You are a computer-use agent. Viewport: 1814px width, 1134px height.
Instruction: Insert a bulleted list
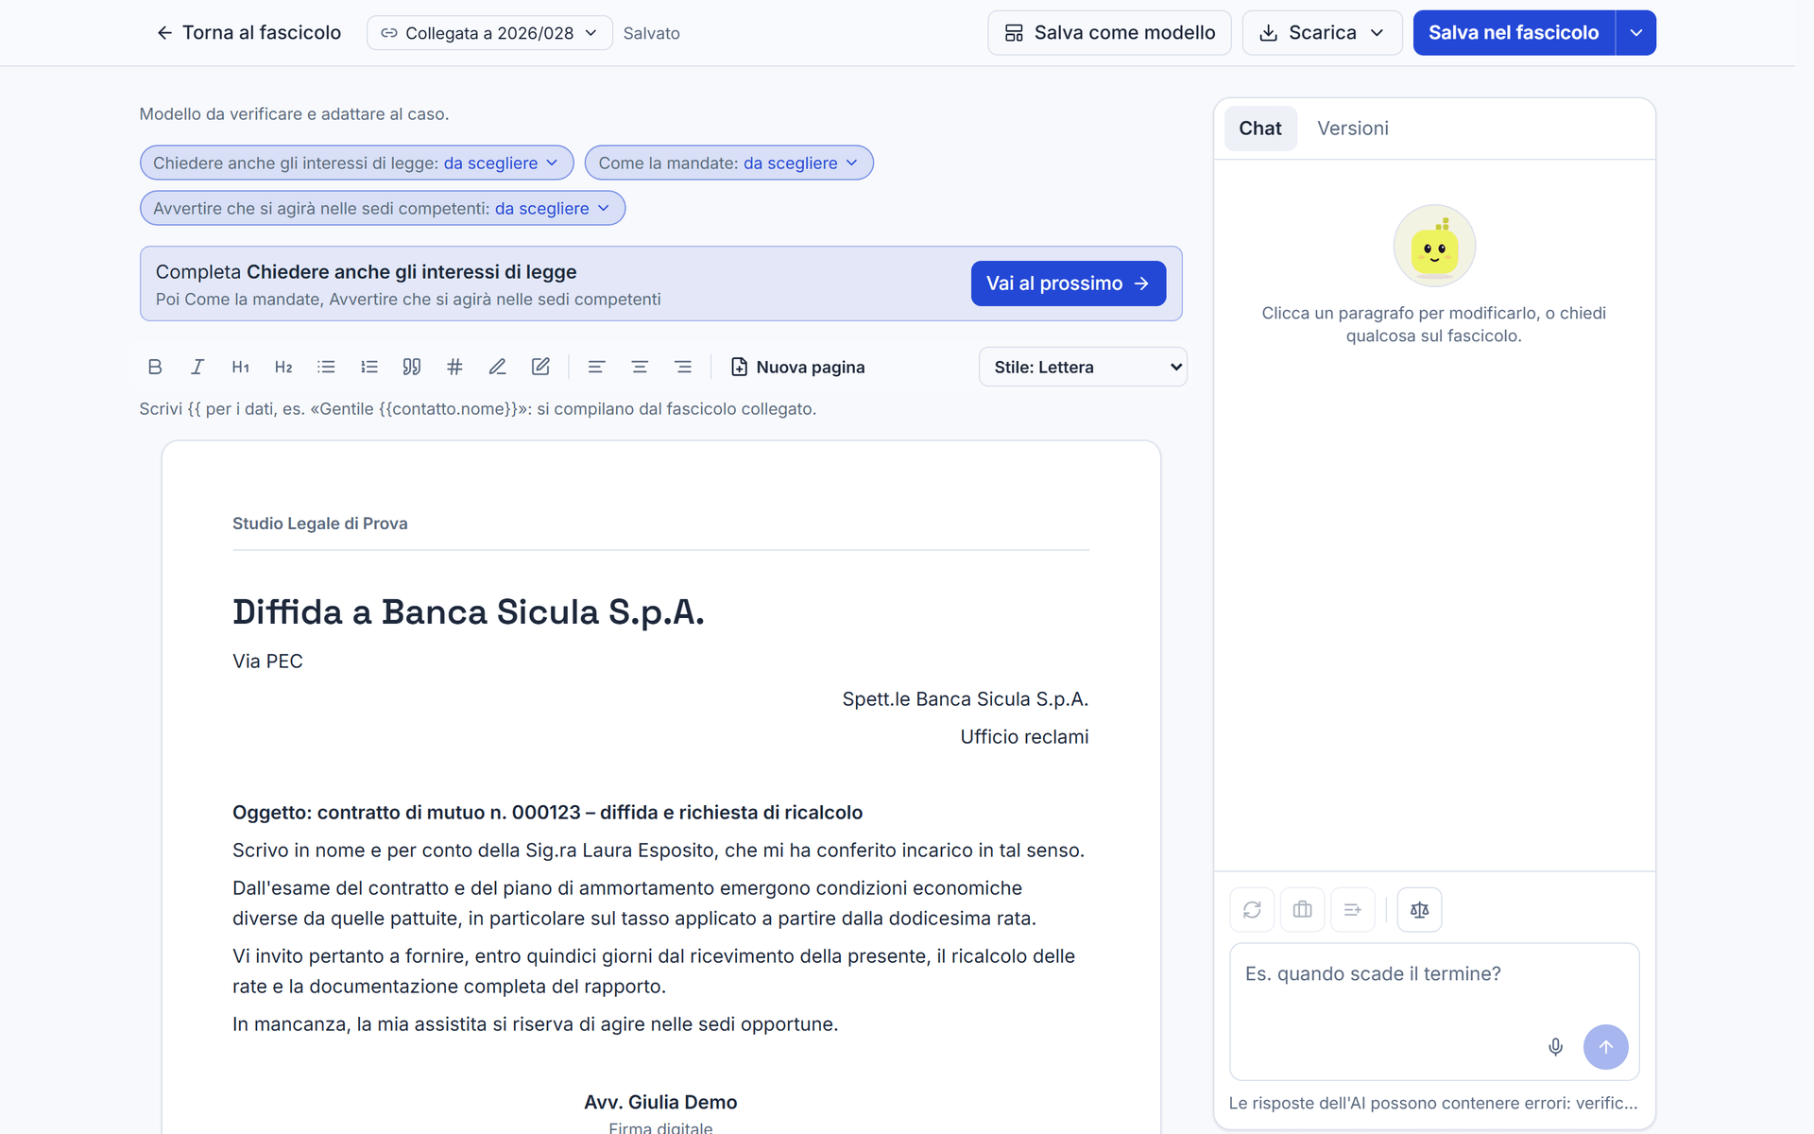[x=326, y=367]
